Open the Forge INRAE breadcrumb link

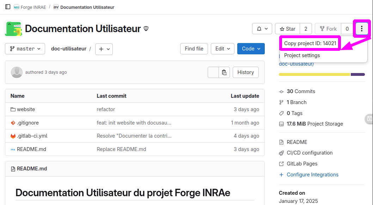pyautogui.click(x=33, y=7)
